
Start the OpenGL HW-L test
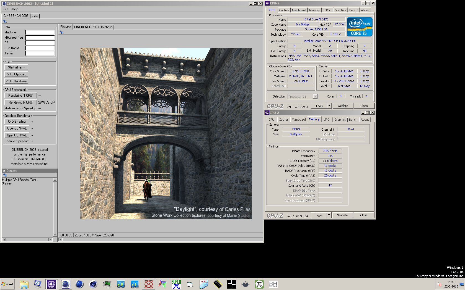tap(17, 135)
